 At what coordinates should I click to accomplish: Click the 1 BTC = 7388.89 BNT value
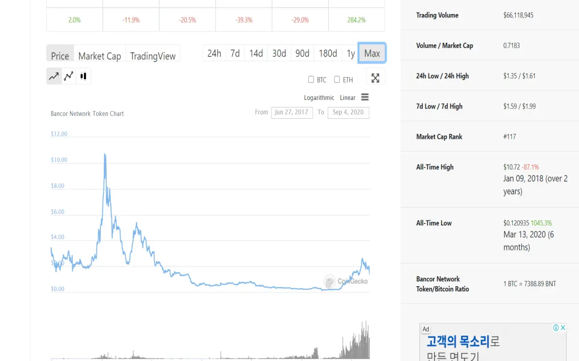pyautogui.click(x=529, y=284)
